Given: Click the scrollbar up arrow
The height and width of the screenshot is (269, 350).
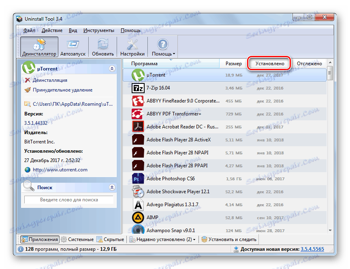Looking at the screenshot, I should [x=330, y=62].
